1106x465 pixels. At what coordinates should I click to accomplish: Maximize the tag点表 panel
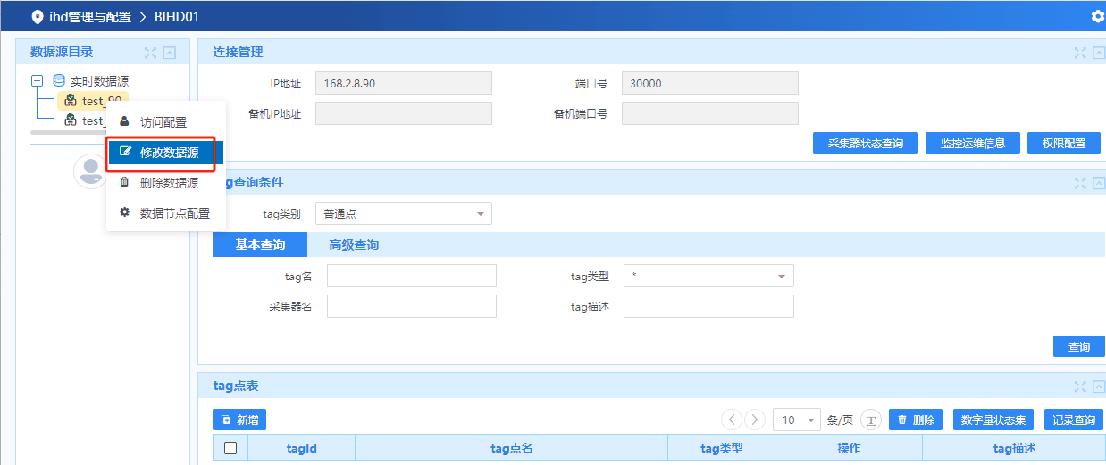click(x=1080, y=386)
